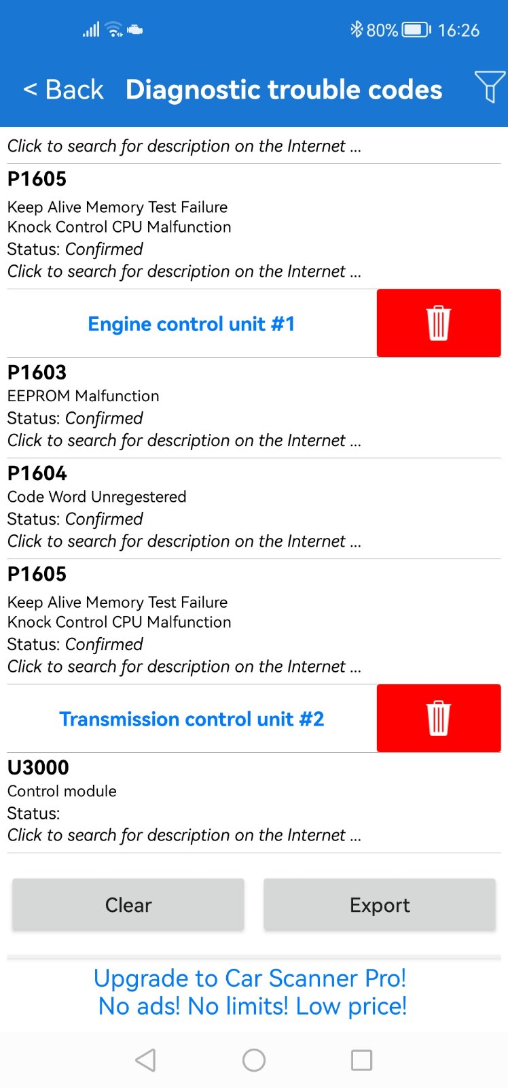This screenshot has width=508, height=1088.
Task: Search the Internet for the P1604 description
Action: (183, 541)
